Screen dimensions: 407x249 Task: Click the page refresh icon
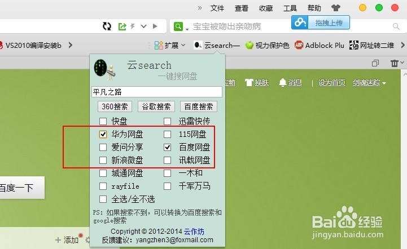point(107,26)
